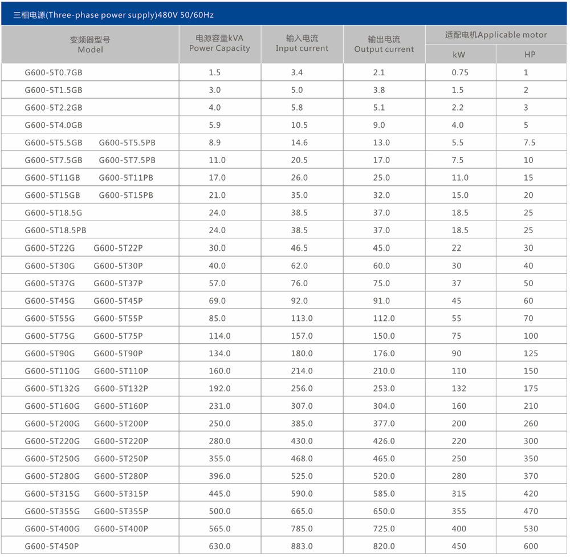Click input current value 385.0

[x=302, y=424]
